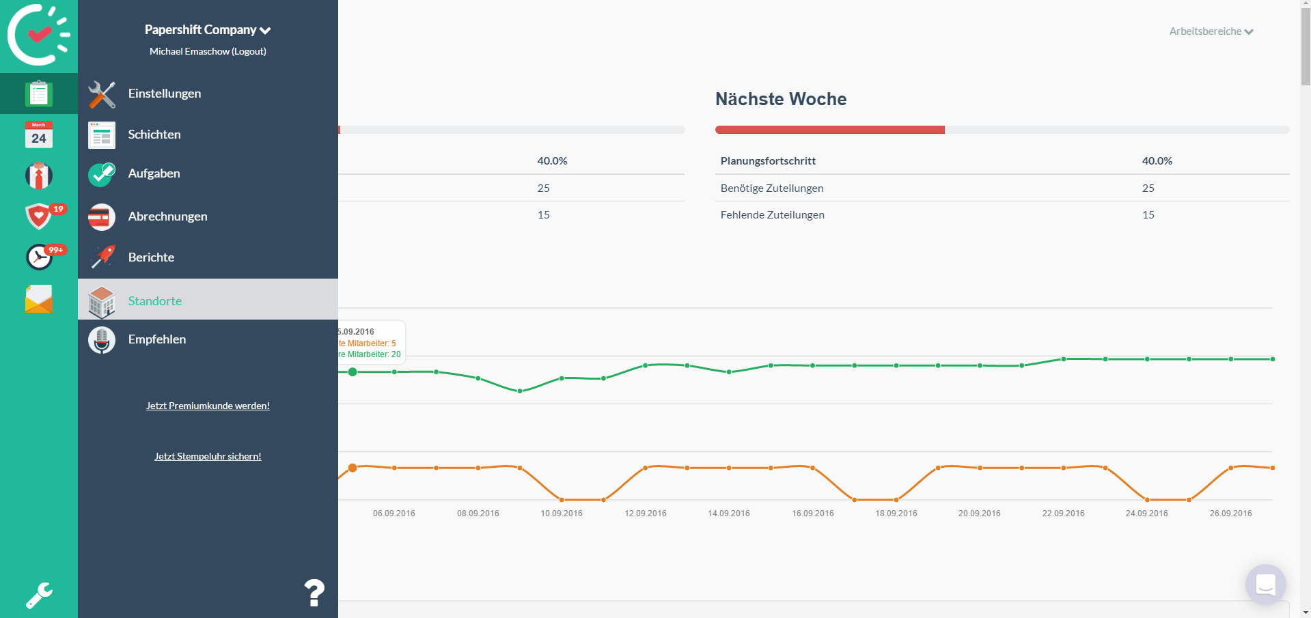Viewport: 1311px width, 618px height.
Task: Open the clipboard dashboard sidebar icon
Action: [x=39, y=94]
